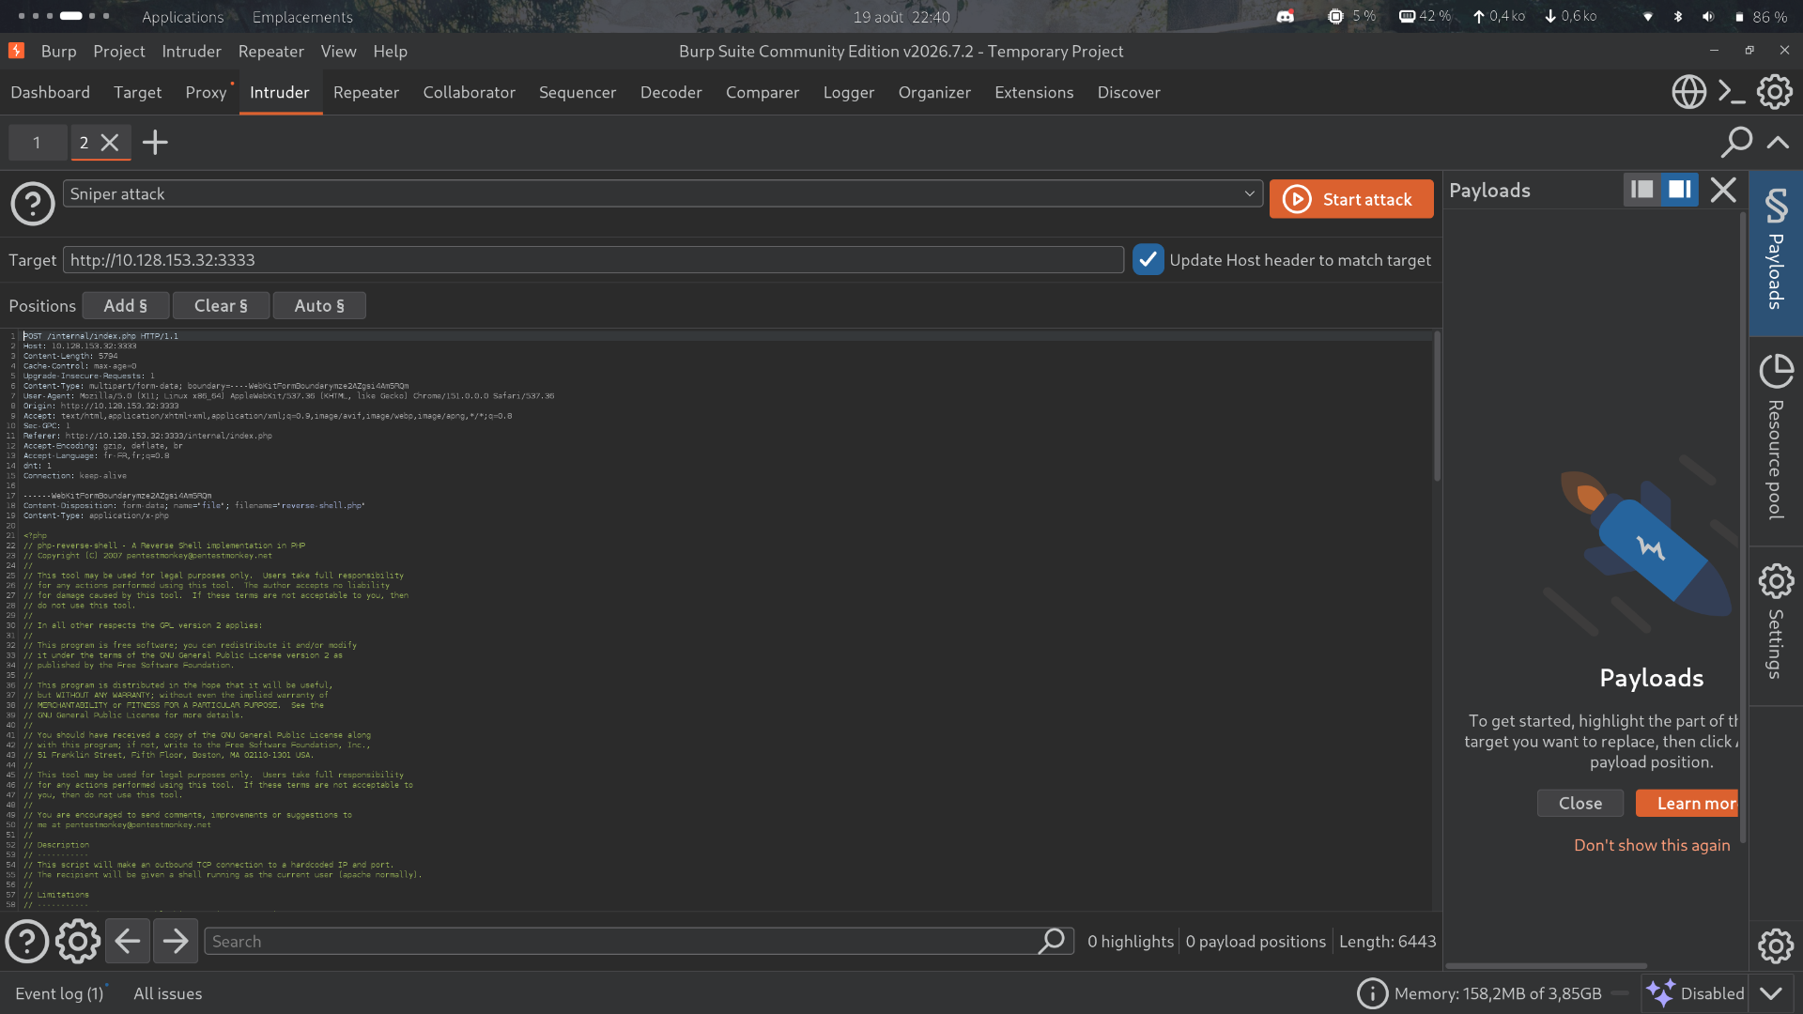Click the search magnifier beside Intruder tabs
The width and height of the screenshot is (1803, 1014).
point(1736,143)
